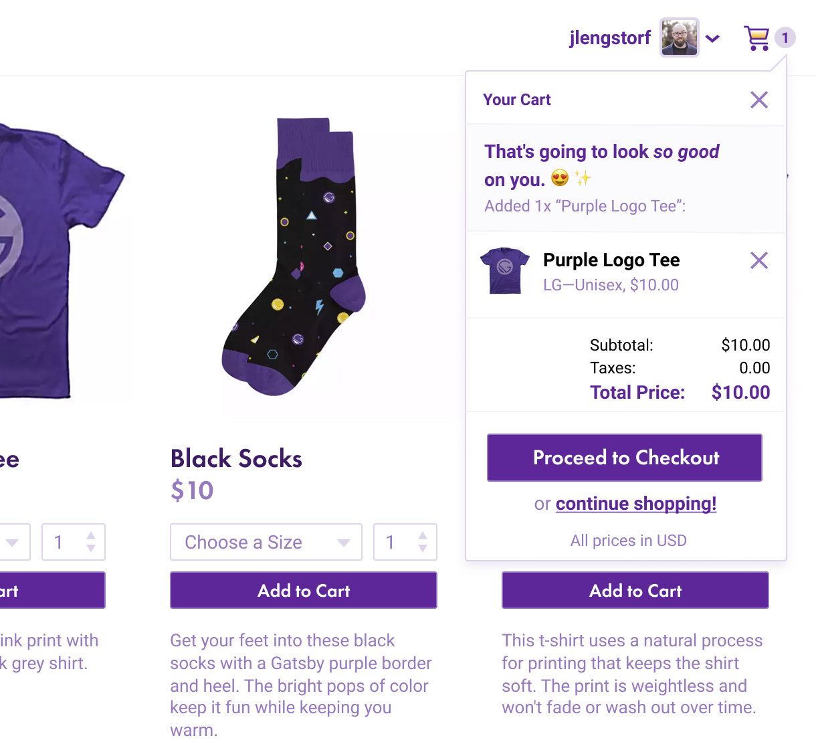Screen dimensions: 816x740
Task: Decrease the Black Socks quantity with down arrow
Action: (422, 549)
